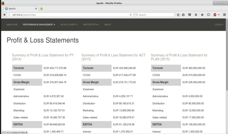
Task: Click the PLAN (2015) summary heading
Action: tap(179, 57)
